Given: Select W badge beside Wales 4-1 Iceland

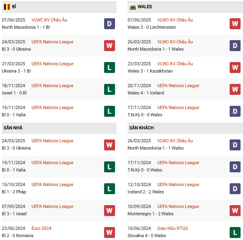Looking at the screenshot, I should click(x=235, y=89).
